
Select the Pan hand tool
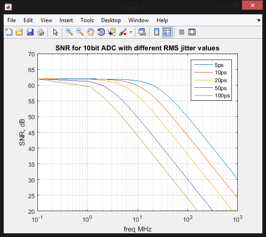tap(91, 32)
